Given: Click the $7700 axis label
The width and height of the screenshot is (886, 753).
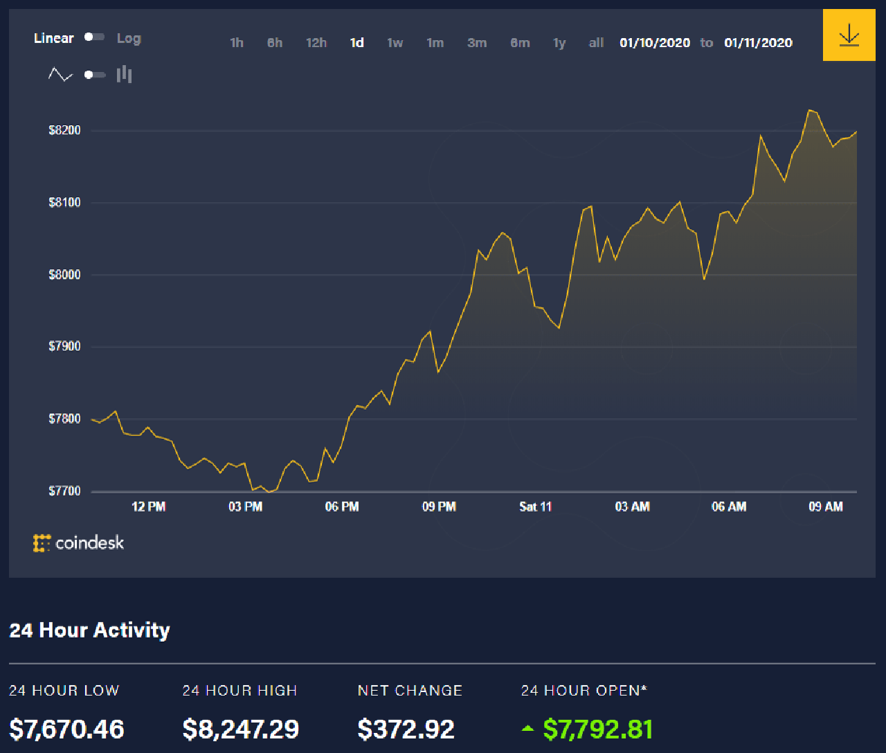Looking at the screenshot, I should 64,491.
